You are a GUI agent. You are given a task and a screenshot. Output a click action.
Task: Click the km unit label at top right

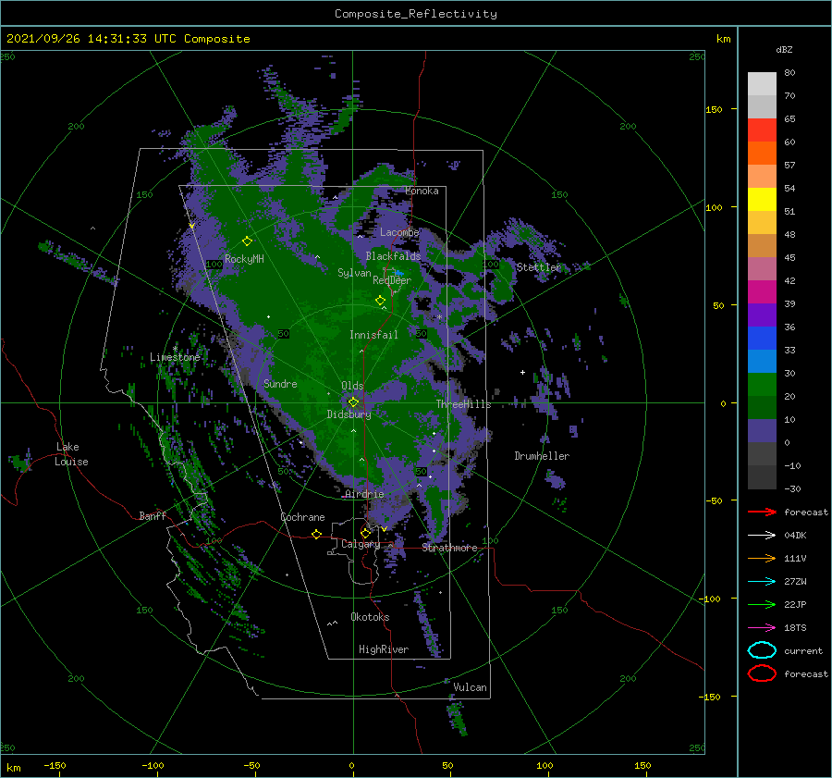pyautogui.click(x=723, y=39)
